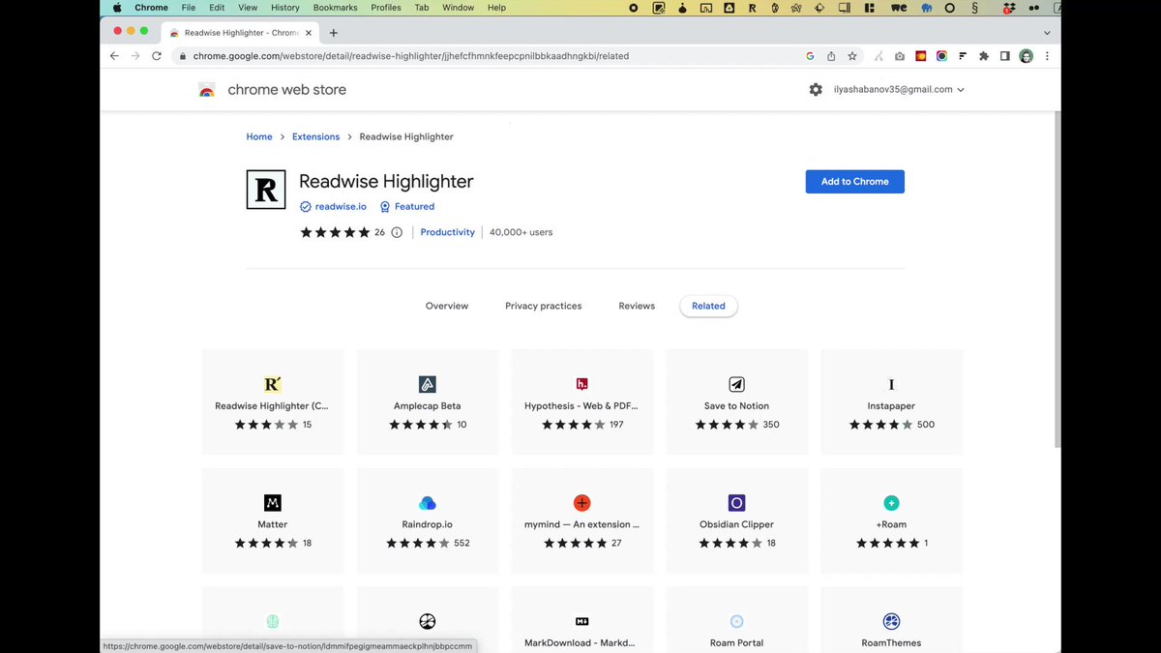Open the Chrome profile avatar
This screenshot has height=653, width=1161.
click(x=1026, y=56)
